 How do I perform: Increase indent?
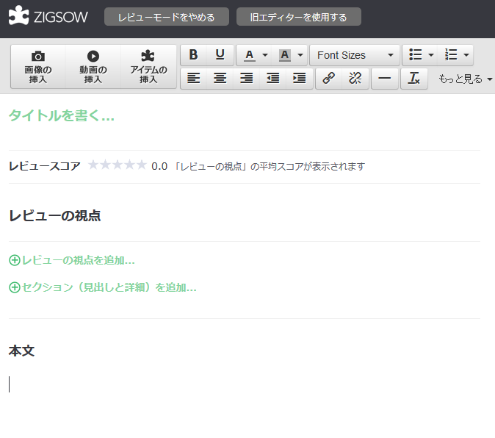[299, 78]
